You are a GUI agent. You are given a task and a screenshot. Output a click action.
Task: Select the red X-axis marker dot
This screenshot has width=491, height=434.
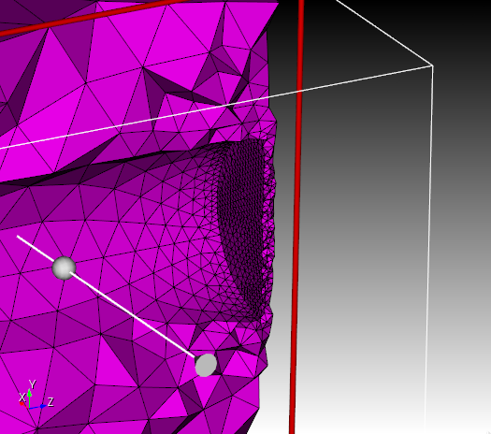(x=22, y=404)
